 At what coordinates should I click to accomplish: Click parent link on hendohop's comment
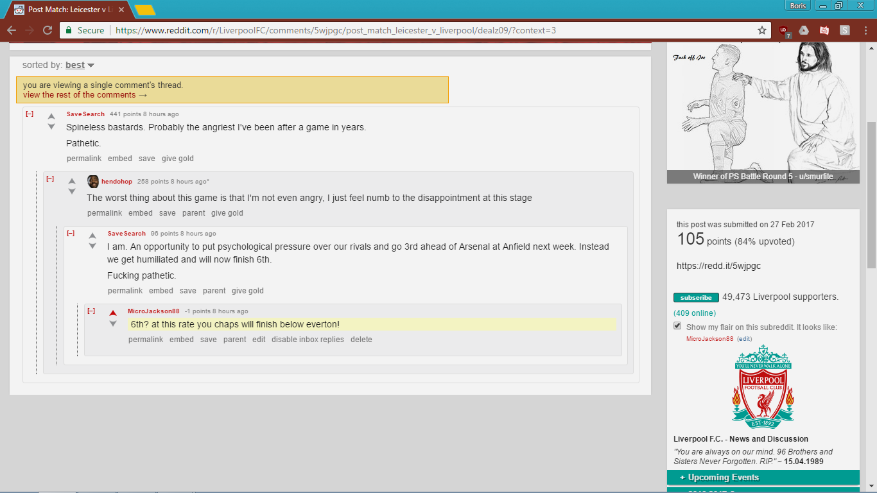pyautogui.click(x=194, y=213)
